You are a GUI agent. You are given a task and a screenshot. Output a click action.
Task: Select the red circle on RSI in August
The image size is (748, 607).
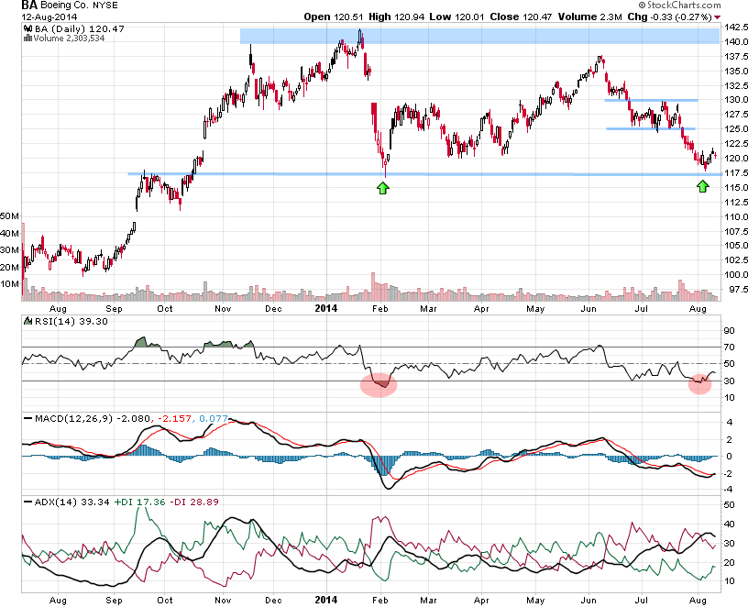(x=700, y=381)
